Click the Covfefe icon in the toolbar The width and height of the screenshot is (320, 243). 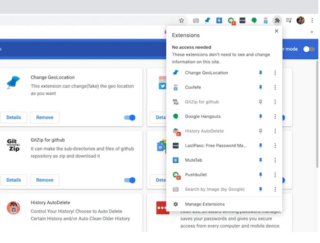click(266, 20)
